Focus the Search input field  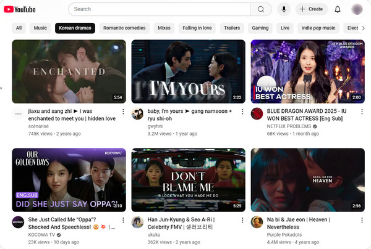[160, 9]
